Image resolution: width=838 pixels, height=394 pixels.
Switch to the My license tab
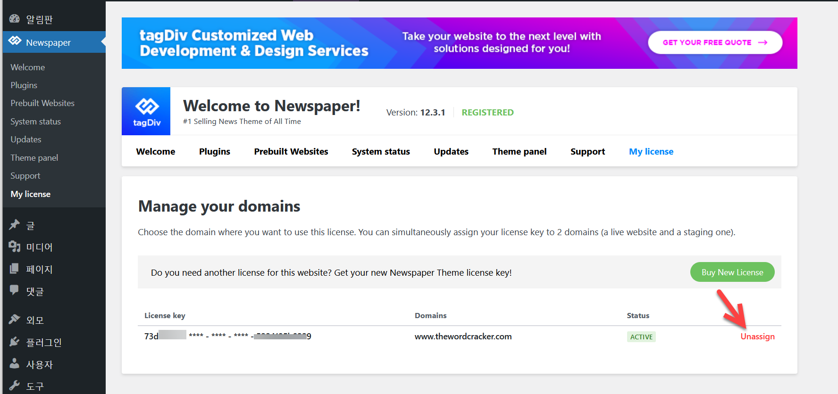pos(651,151)
